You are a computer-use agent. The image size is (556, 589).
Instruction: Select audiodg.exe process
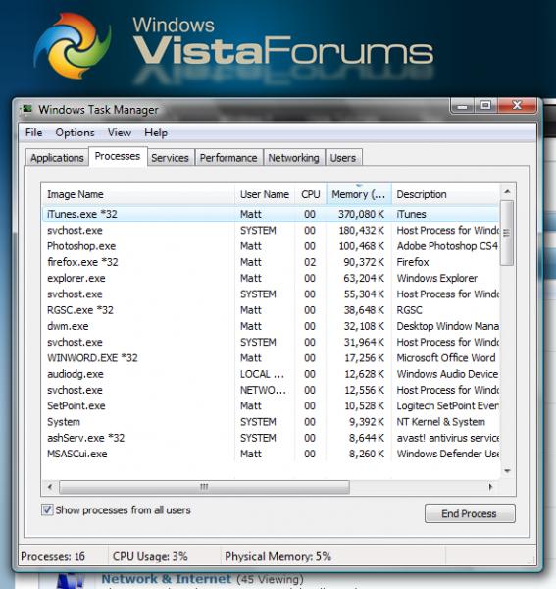(271, 374)
